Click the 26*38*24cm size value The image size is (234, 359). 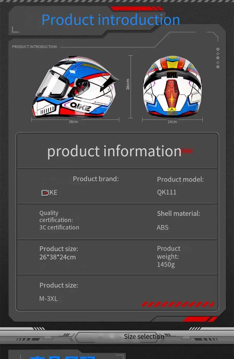57,257
